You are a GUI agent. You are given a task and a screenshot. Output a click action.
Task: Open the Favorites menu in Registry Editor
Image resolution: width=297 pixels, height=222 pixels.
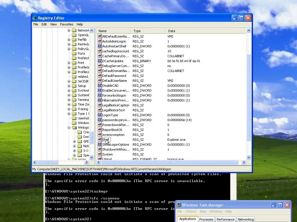click(66, 24)
